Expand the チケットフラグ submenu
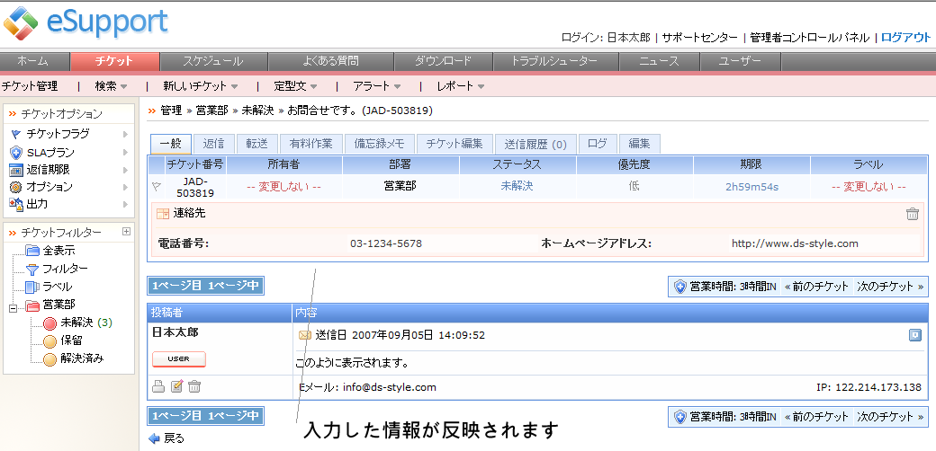The height and width of the screenshot is (451, 936). coord(125,134)
